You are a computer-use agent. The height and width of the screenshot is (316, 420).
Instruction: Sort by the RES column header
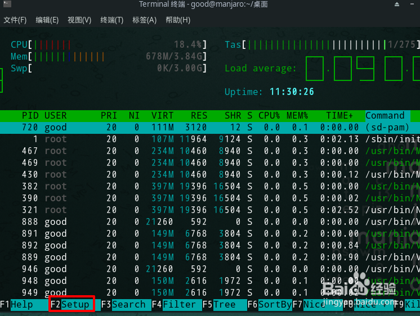(x=199, y=116)
